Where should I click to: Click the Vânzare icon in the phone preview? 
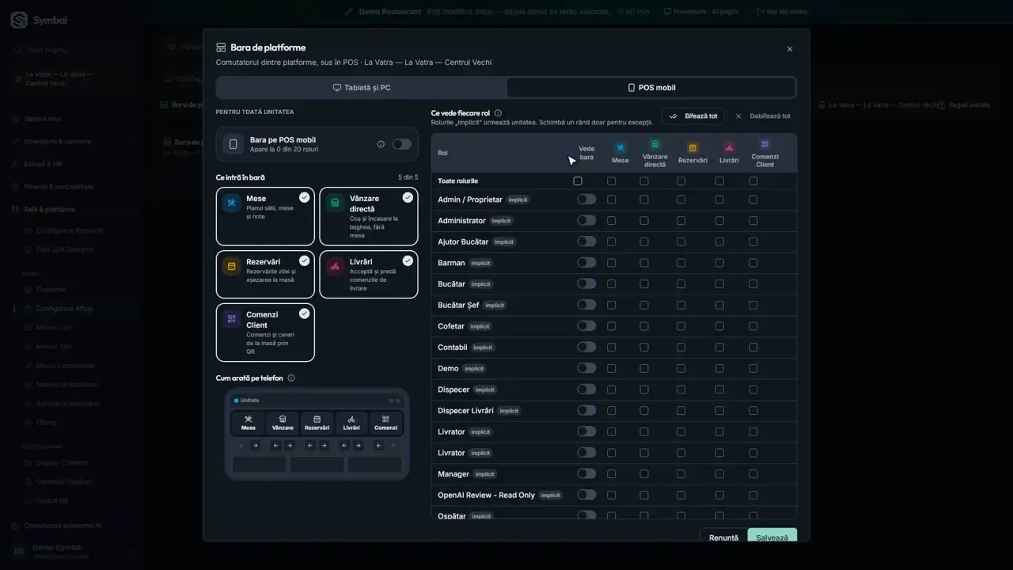(x=283, y=420)
